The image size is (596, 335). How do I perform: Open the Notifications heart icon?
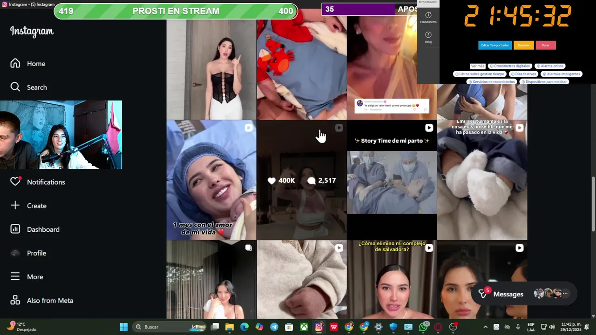(15, 182)
